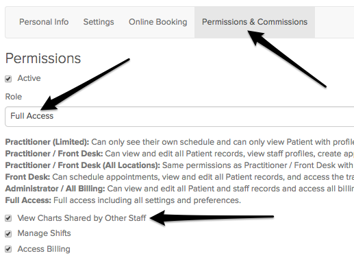This screenshot has width=354, height=260.
Task: Click the Permissions heading
Action: pyautogui.click(x=43, y=58)
